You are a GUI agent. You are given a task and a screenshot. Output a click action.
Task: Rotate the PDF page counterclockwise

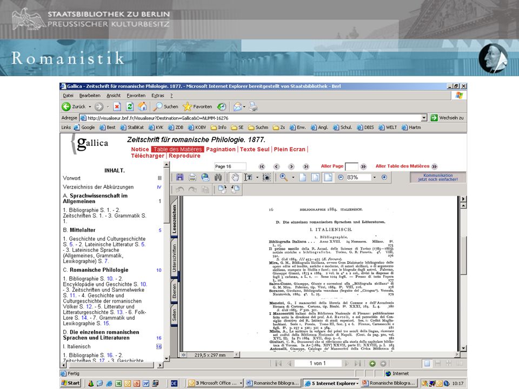tap(235, 189)
